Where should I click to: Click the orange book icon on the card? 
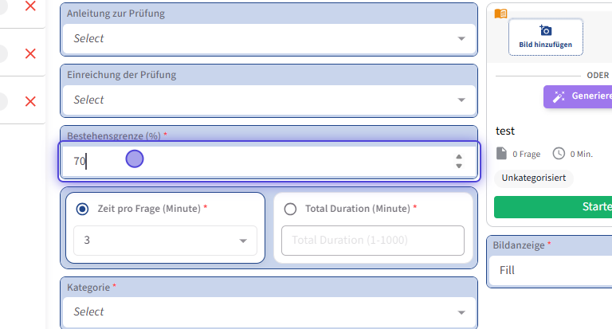pyautogui.click(x=500, y=14)
